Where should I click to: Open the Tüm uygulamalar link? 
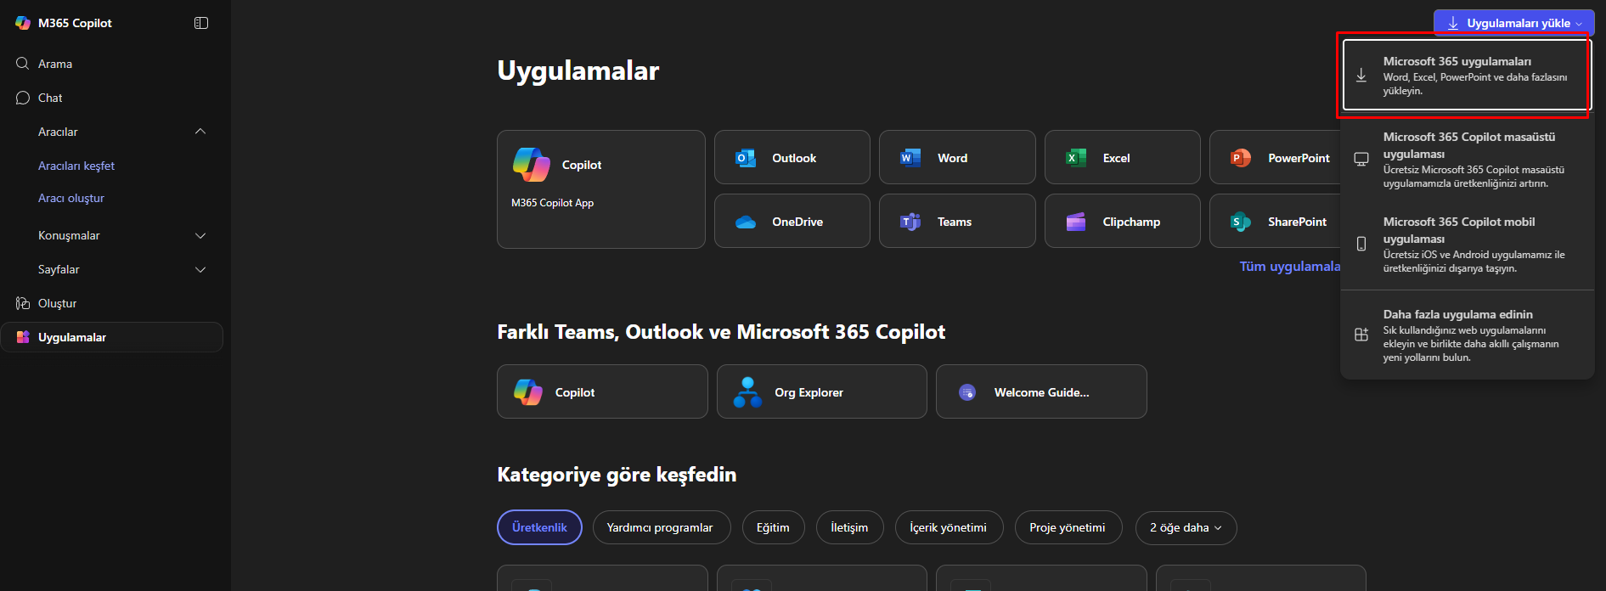(x=1289, y=266)
